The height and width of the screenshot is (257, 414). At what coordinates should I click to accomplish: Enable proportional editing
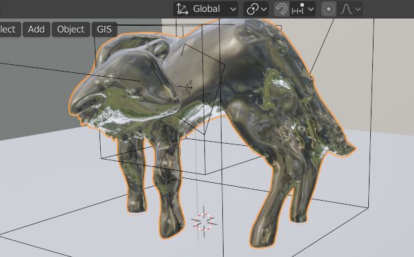click(x=328, y=9)
